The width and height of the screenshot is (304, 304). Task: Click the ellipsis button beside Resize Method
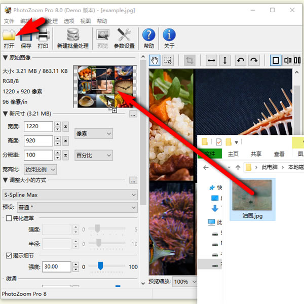click(x=133, y=180)
